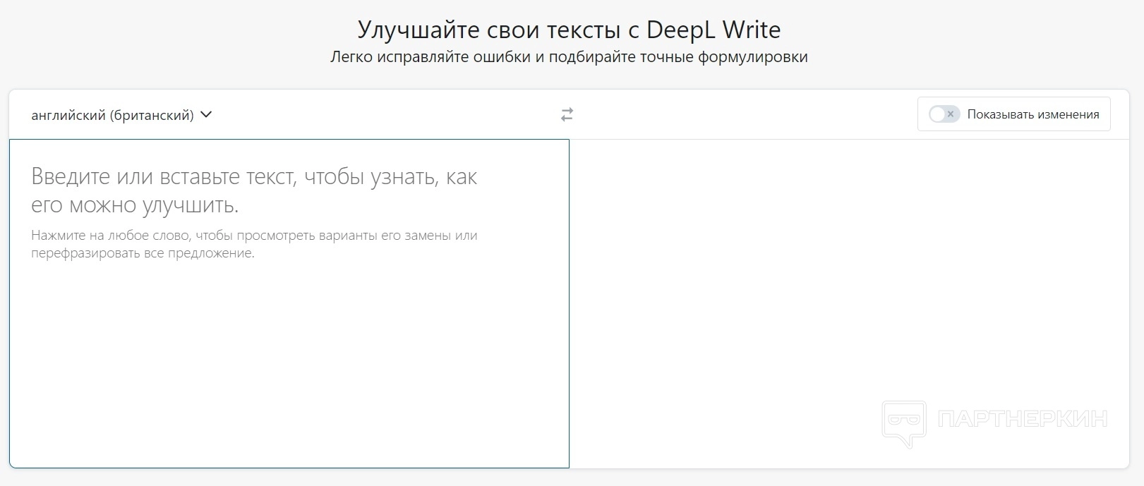Click the empty right-hand output panel
The image size is (1144, 486).
(x=847, y=282)
